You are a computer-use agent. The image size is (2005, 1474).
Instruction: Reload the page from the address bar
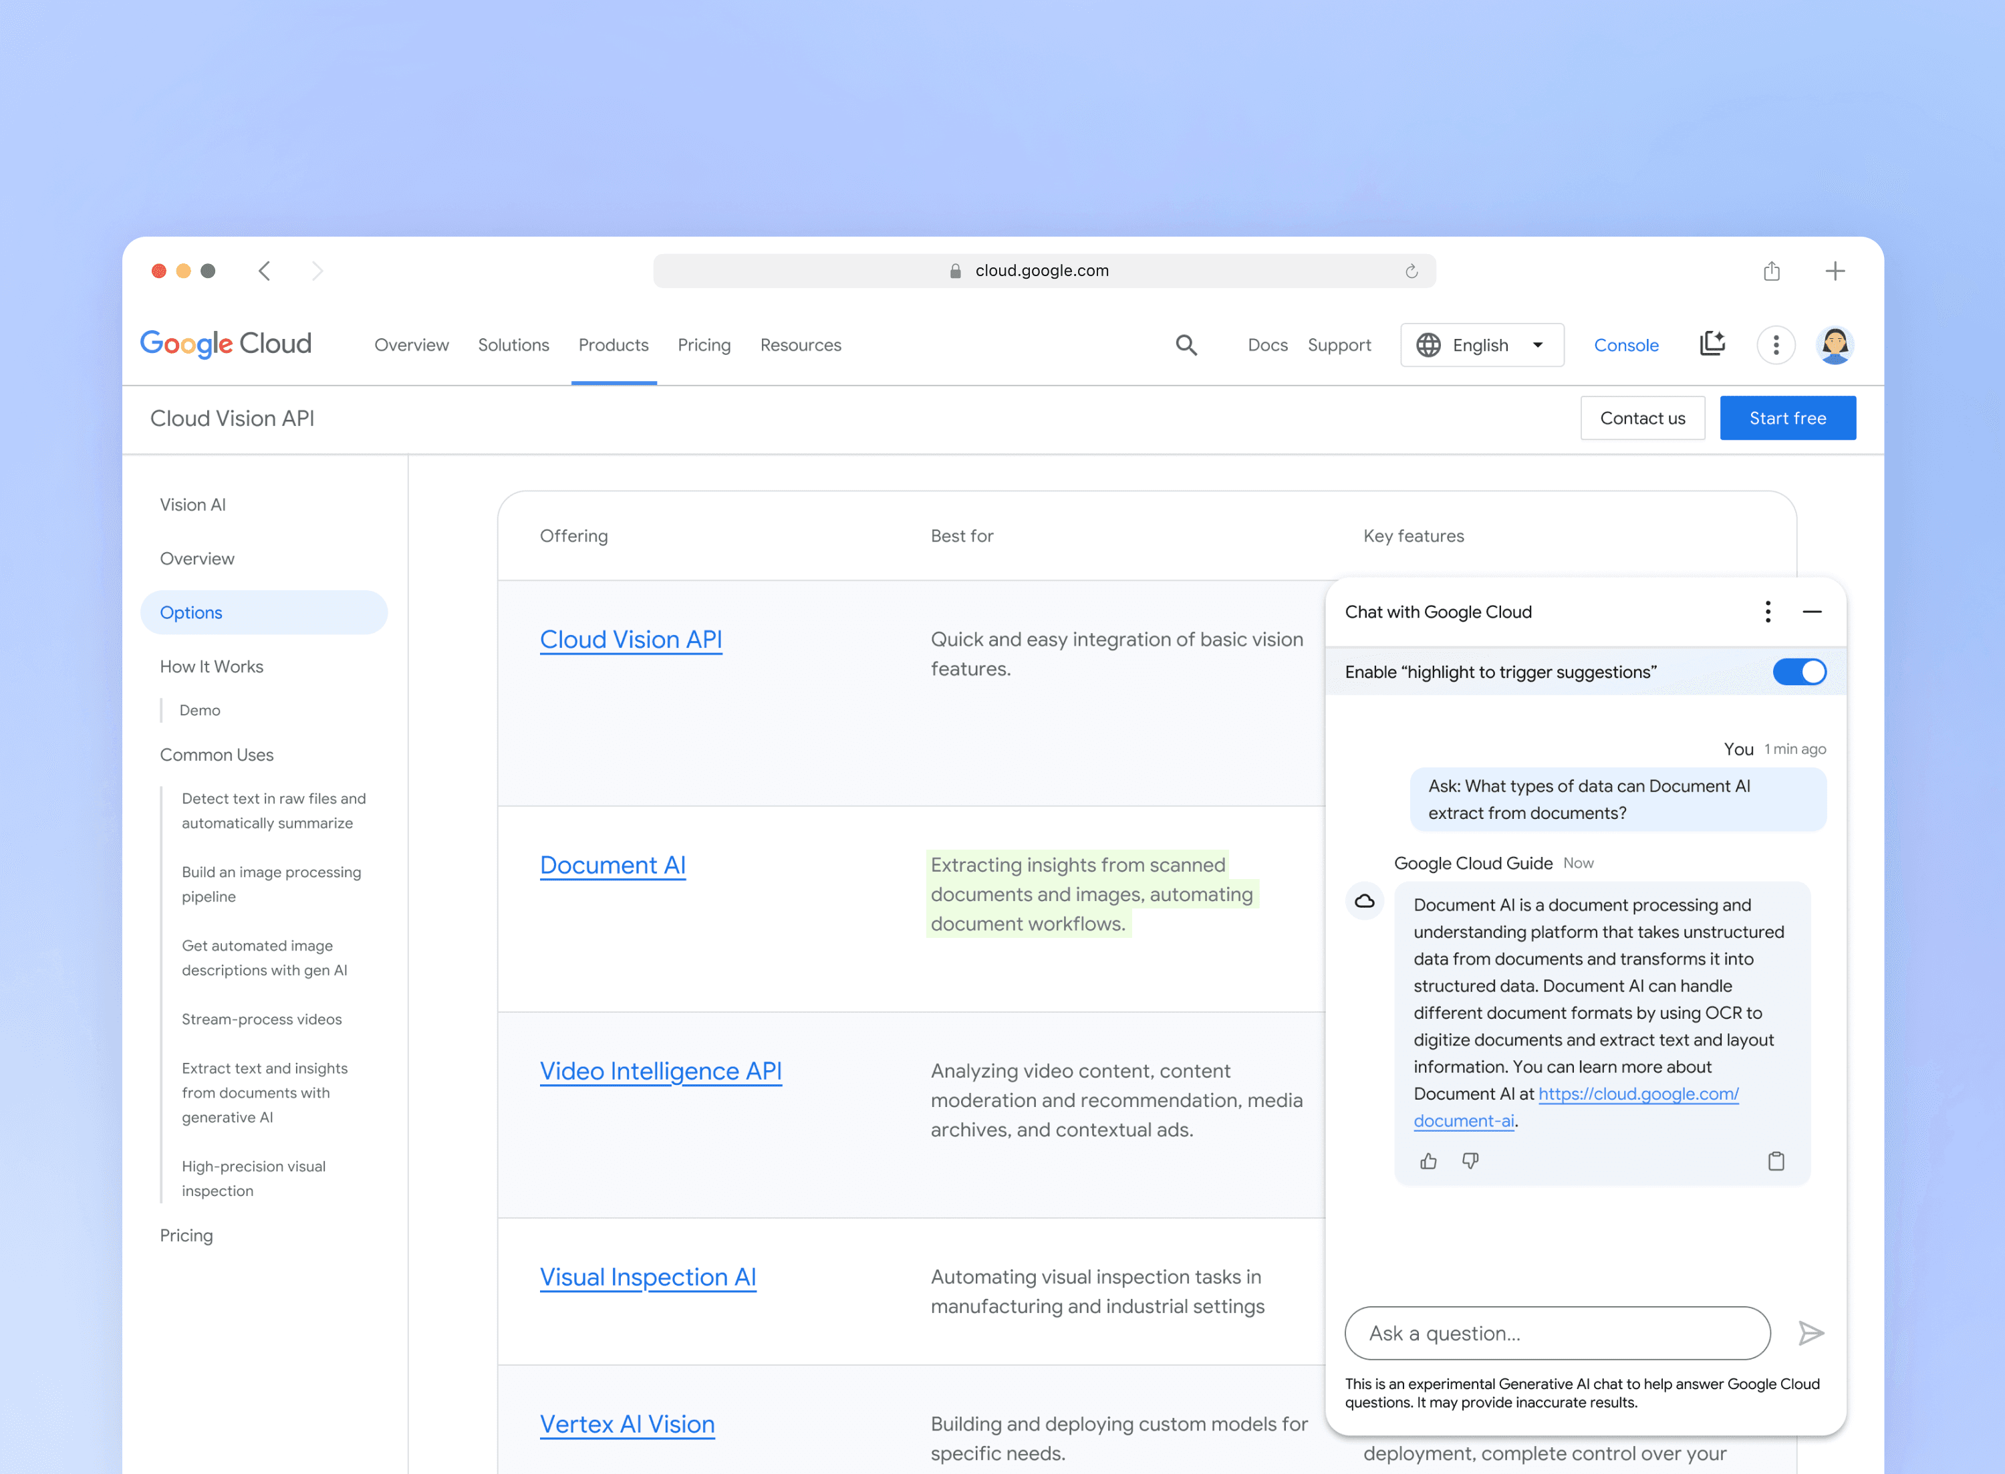pyautogui.click(x=1411, y=271)
